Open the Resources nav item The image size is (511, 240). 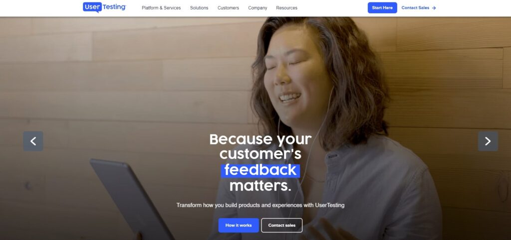point(286,8)
